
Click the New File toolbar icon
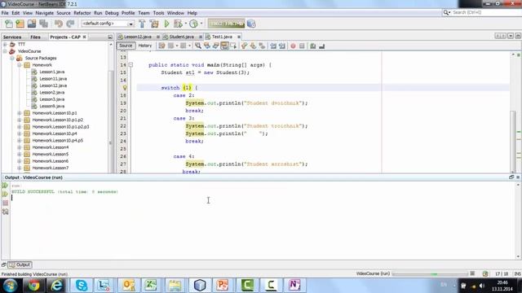click(x=9, y=24)
